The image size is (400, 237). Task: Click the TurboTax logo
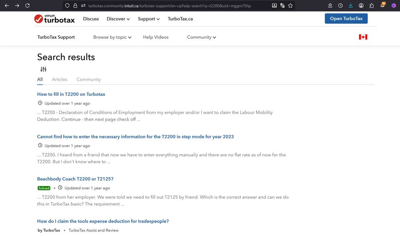tap(54, 19)
